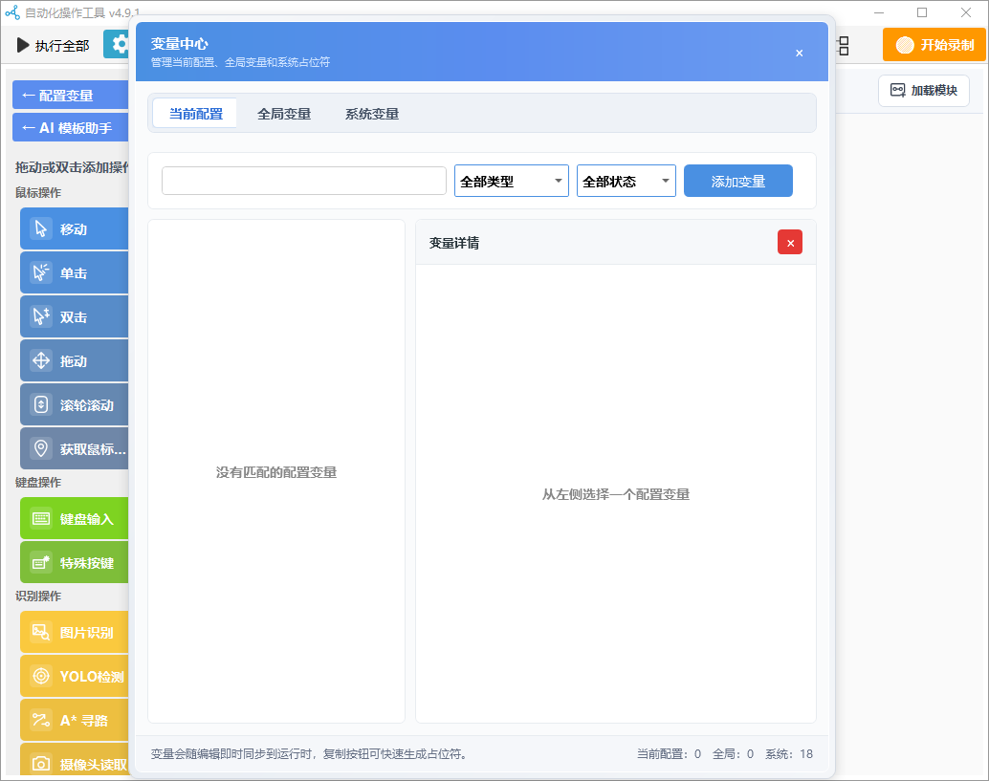Switch to the 系统变量 tab
This screenshot has width=989, height=781.
coord(372,114)
